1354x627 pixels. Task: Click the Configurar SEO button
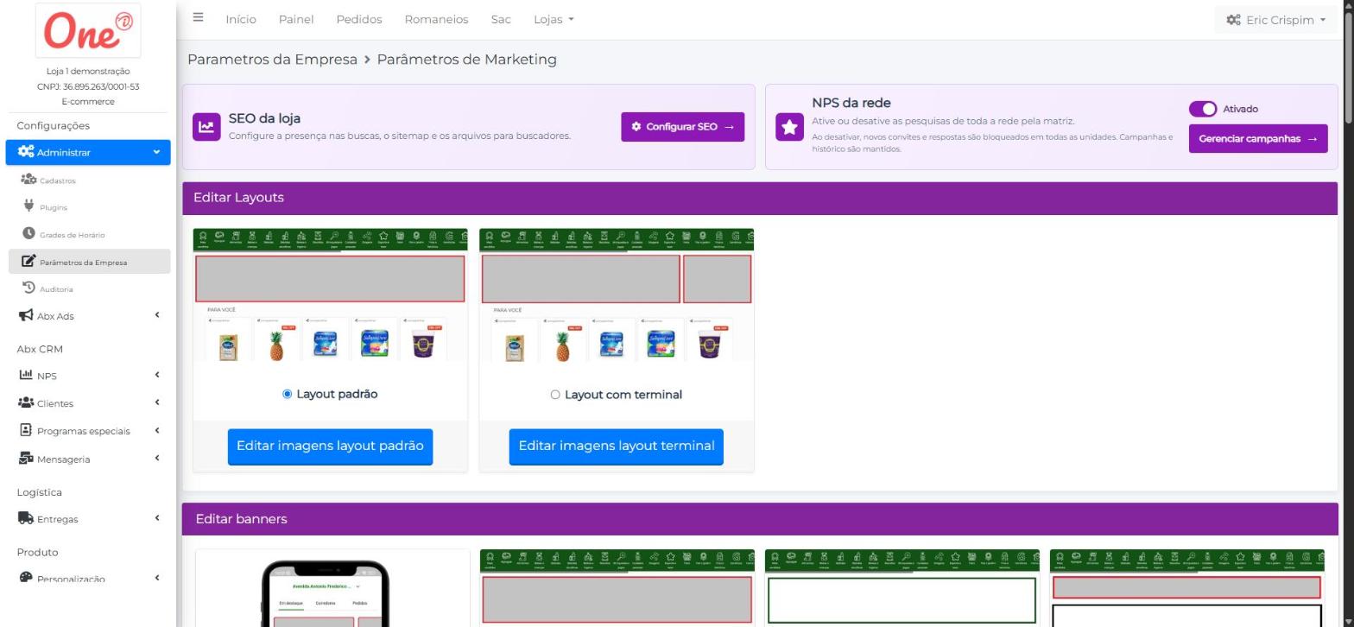pos(682,127)
